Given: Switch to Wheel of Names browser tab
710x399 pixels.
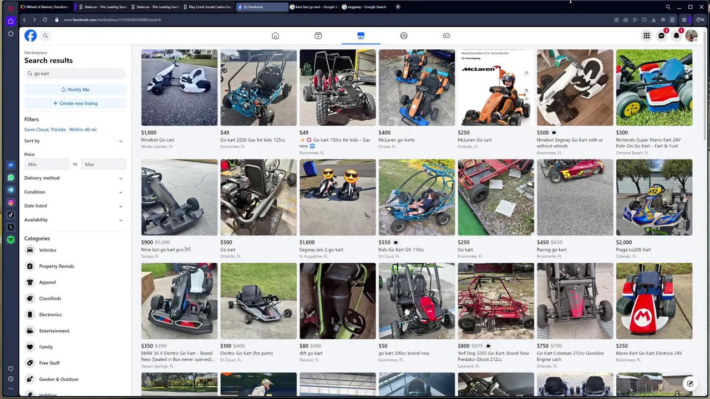Looking at the screenshot, I should tap(44, 7).
